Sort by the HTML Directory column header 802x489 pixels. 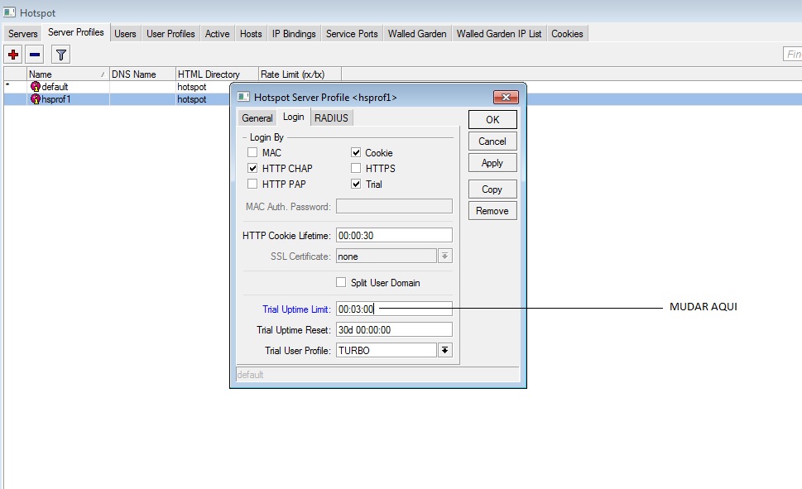tap(217, 74)
